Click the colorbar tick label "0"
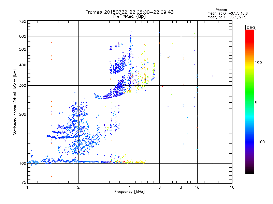 256,102
